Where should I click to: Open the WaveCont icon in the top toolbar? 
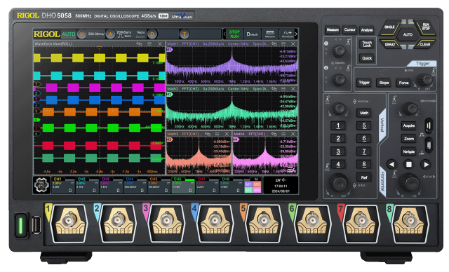(287, 34)
